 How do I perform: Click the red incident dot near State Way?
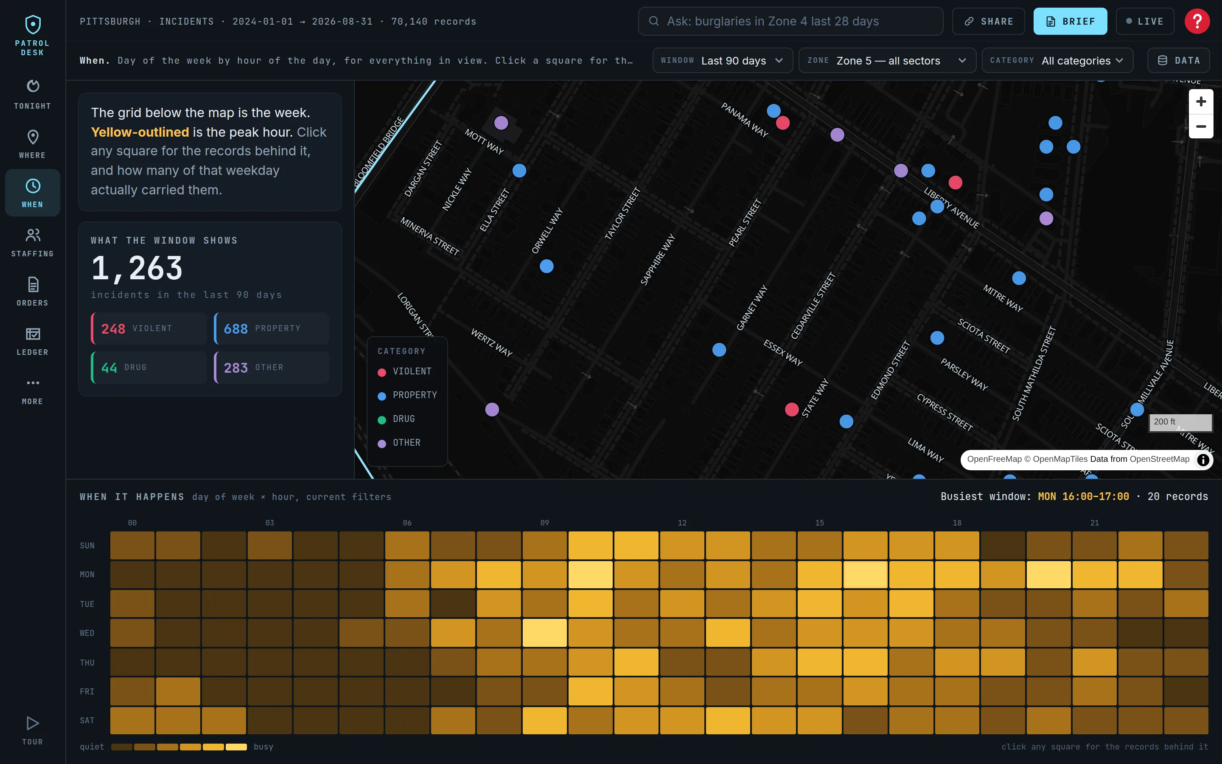pos(792,409)
